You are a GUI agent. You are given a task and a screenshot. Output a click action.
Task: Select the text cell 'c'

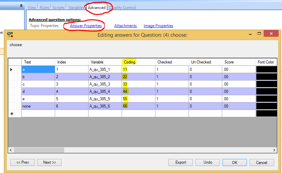coord(38,84)
